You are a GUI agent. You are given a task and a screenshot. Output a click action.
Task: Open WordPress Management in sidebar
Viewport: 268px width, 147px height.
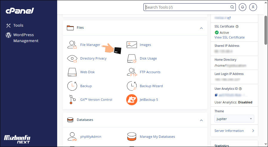point(25,38)
